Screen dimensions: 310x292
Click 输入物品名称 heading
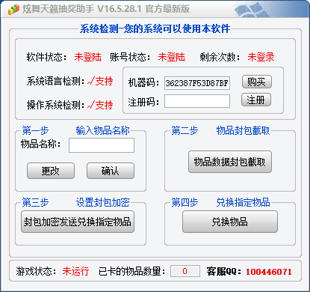102,130
